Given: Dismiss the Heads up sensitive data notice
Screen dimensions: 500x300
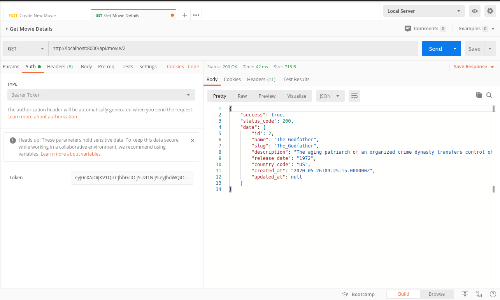Looking at the screenshot, I should pyautogui.click(x=193, y=140).
